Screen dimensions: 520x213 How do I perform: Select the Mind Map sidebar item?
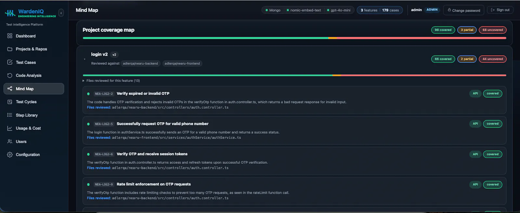pyautogui.click(x=34, y=89)
